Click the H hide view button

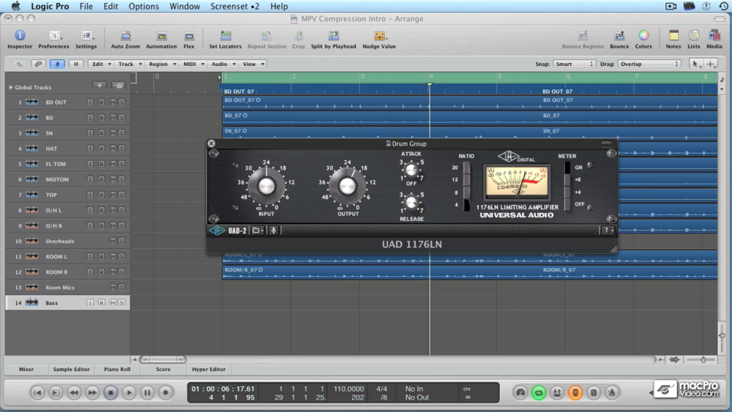click(76, 64)
